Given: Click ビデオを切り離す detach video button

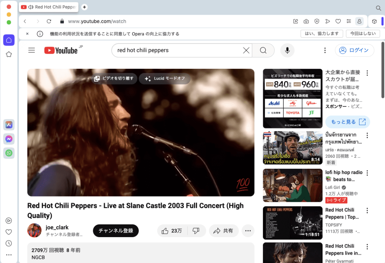Looking at the screenshot, I should 114,79.
